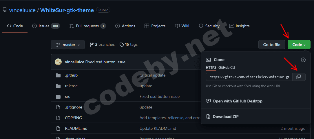The width and height of the screenshot is (314, 139).
Task: Open the Issues tab
Action: pyautogui.click(x=46, y=26)
